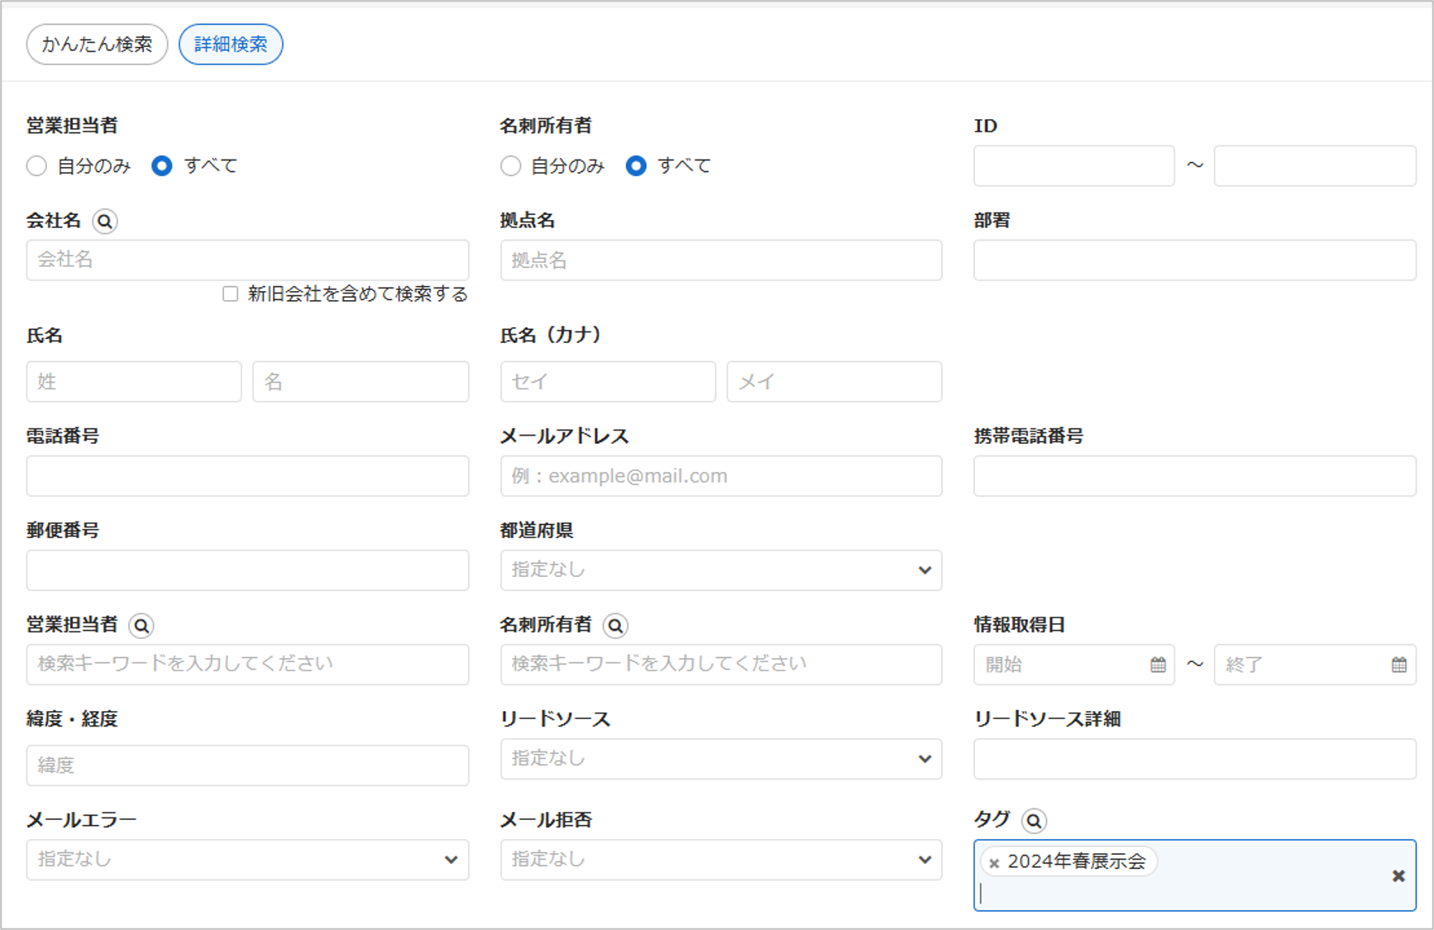1434x930 pixels.
Task: Open the メールエラー dropdown
Action: [x=247, y=860]
